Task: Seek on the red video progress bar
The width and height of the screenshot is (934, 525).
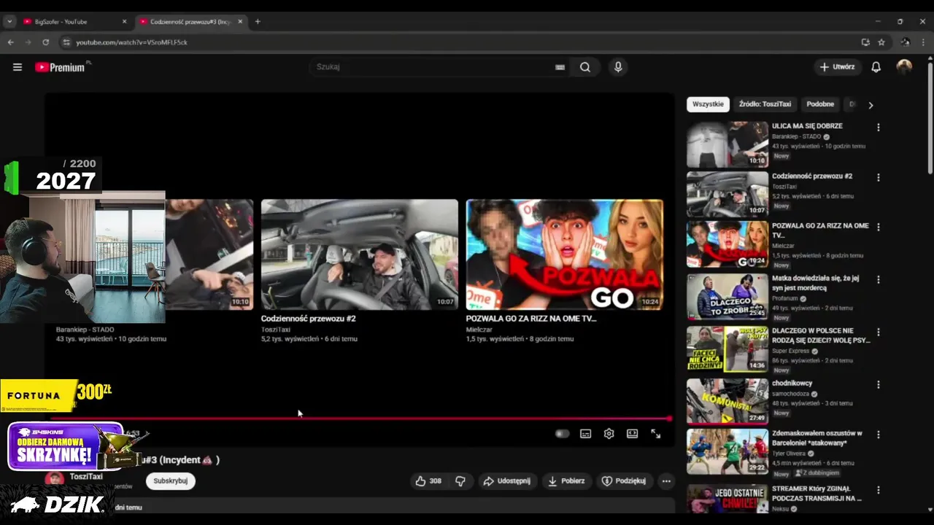Action: click(361, 419)
